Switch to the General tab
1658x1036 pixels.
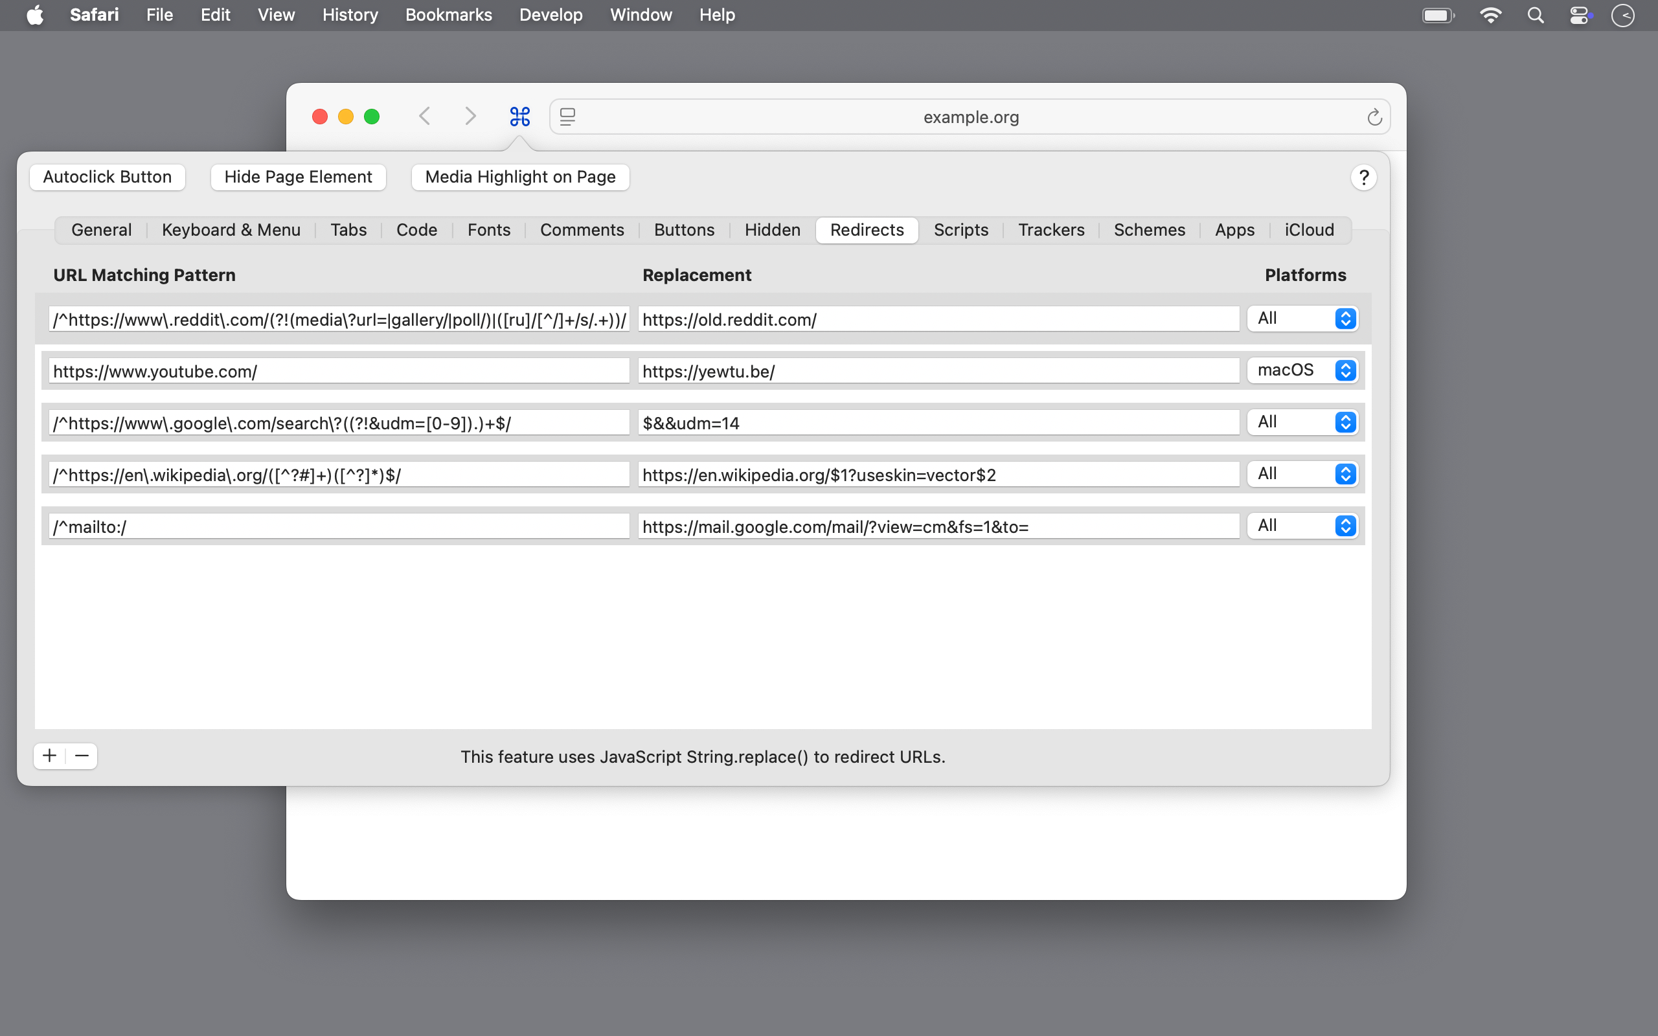click(x=102, y=231)
